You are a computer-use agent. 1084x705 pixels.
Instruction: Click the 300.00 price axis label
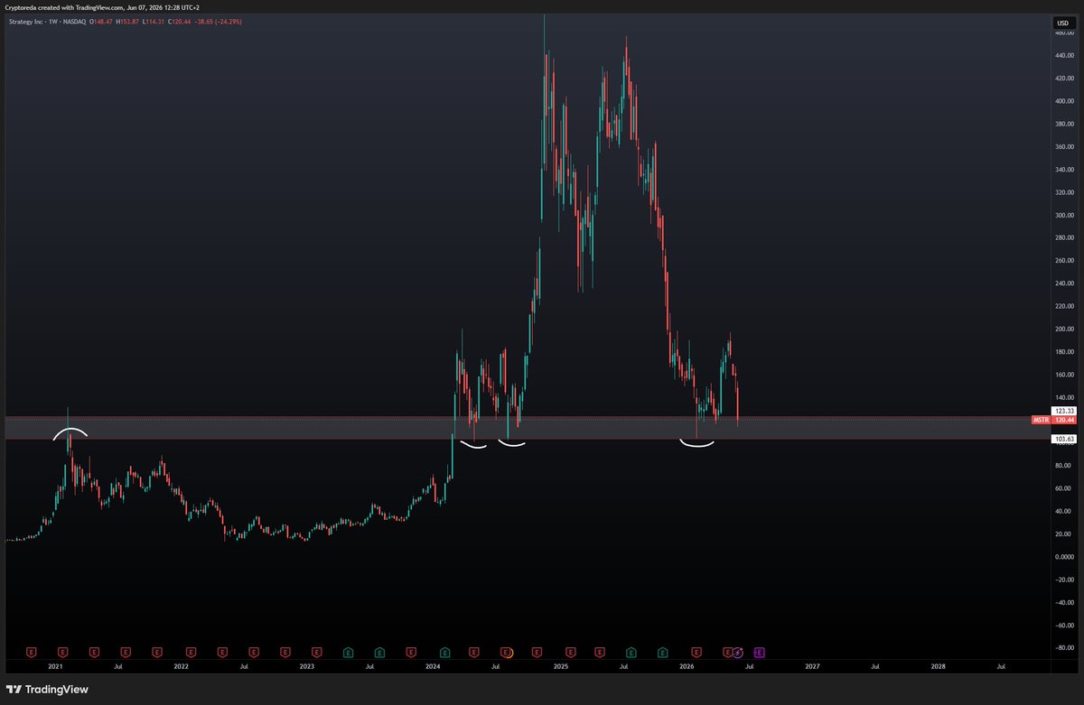click(1063, 215)
